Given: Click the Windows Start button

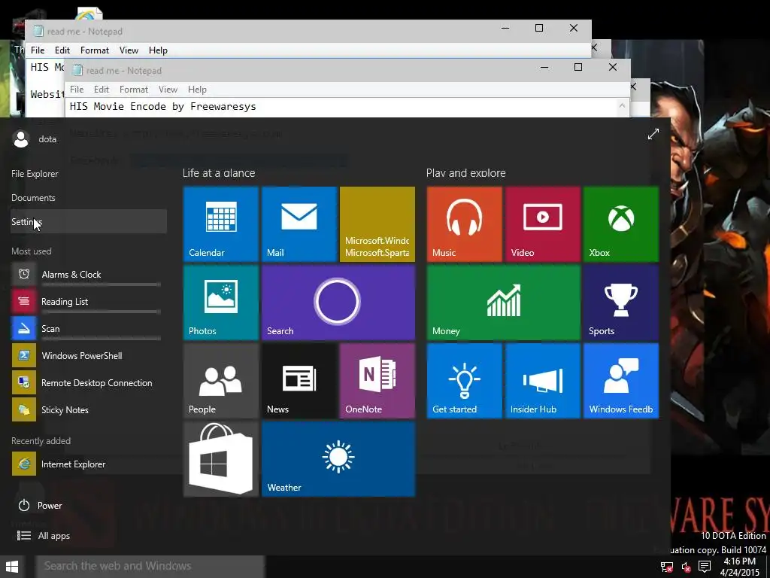Looking at the screenshot, I should click(x=12, y=567).
